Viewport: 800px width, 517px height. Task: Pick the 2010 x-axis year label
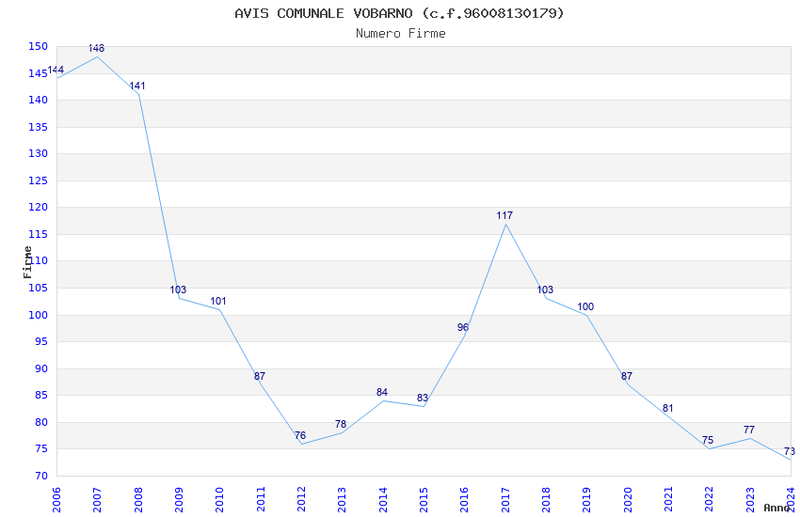(x=219, y=500)
